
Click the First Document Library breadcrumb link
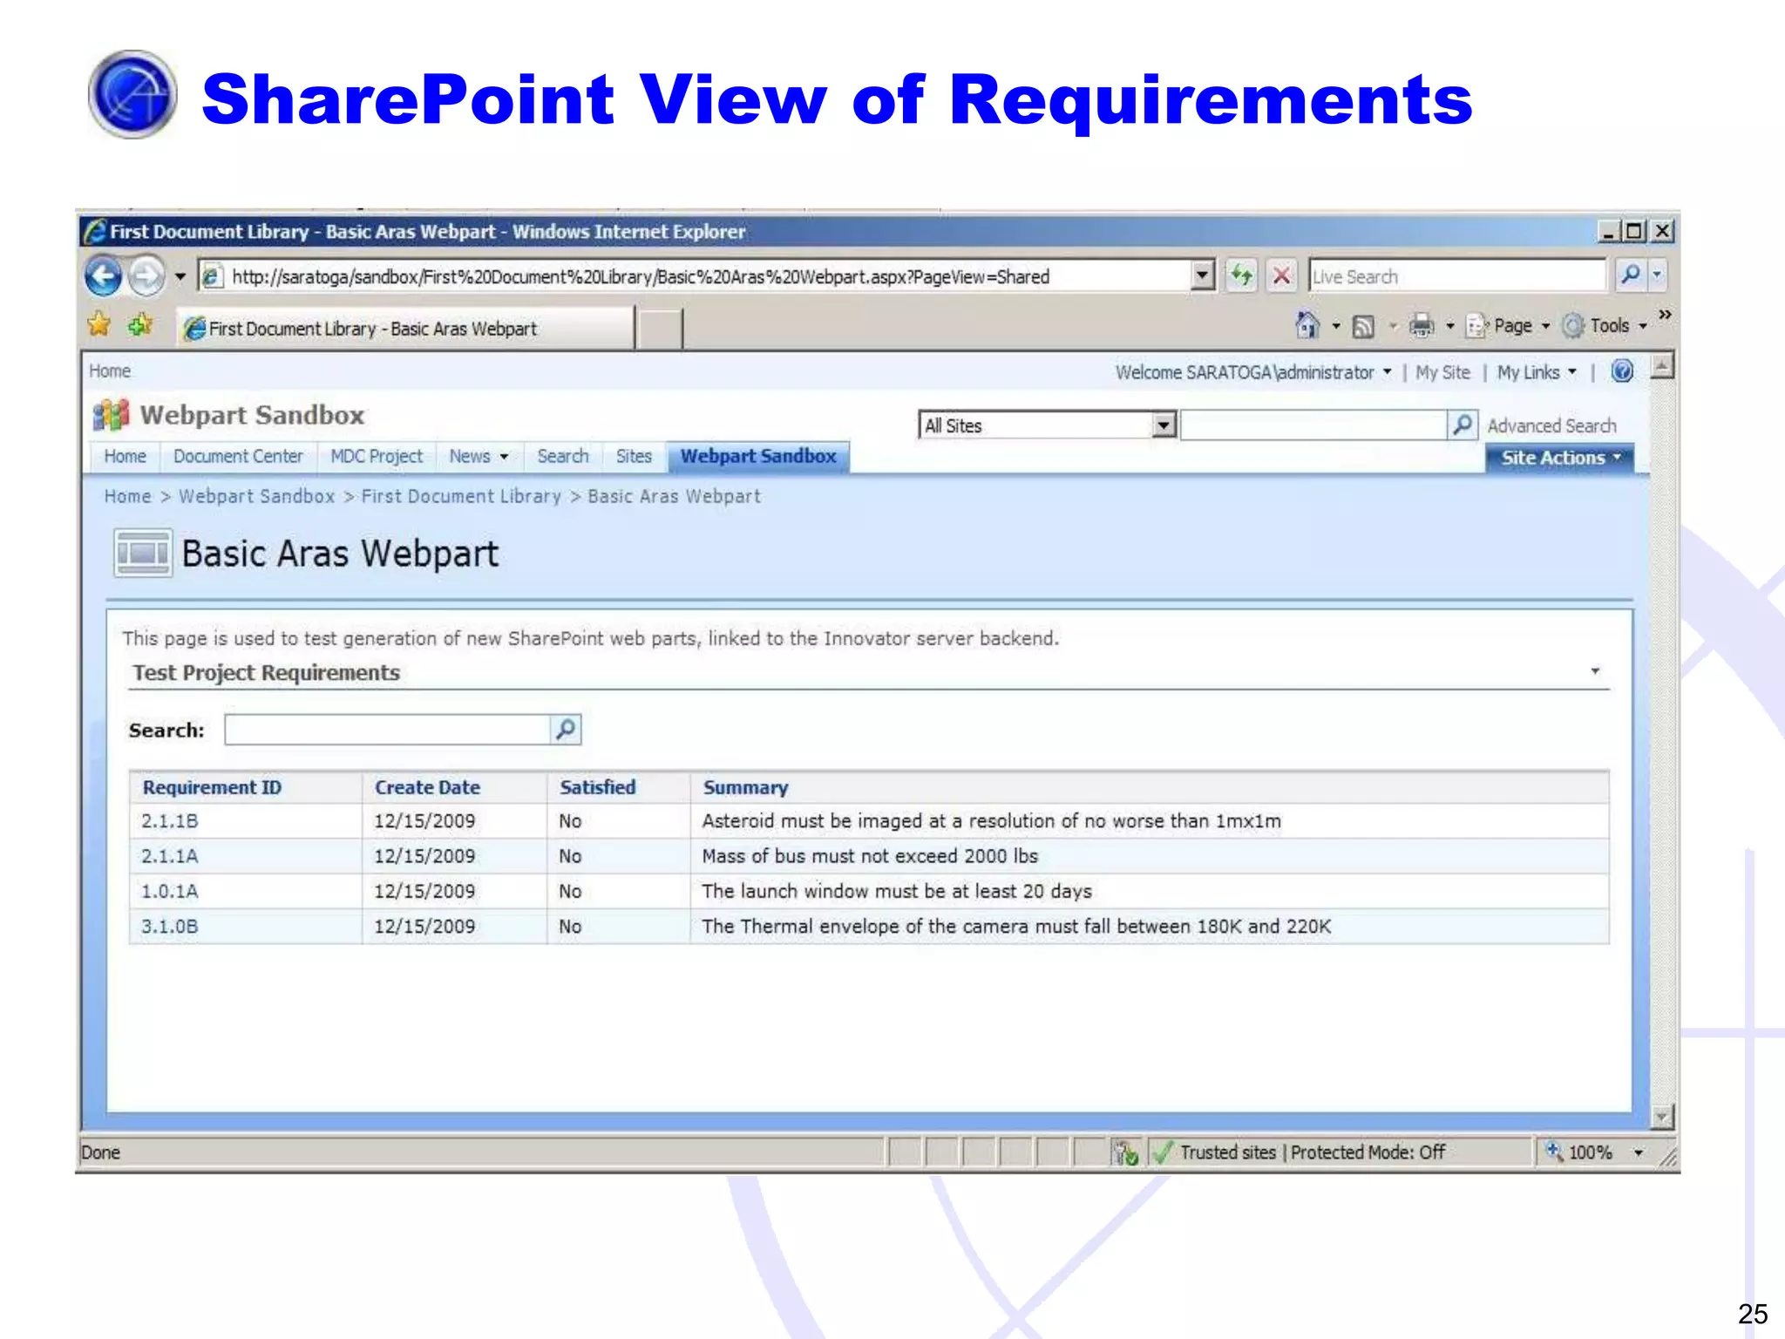[461, 496]
